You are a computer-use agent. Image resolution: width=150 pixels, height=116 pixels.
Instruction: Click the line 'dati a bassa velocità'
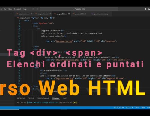pyautogui.click(x=54, y=36)
